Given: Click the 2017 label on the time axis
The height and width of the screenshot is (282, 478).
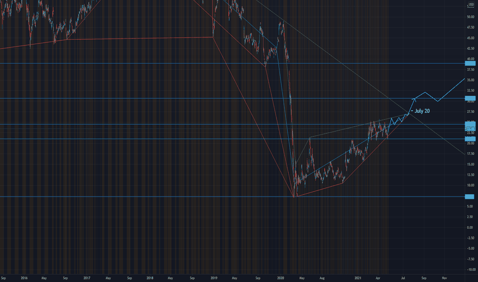Looking at the screenshot, I should pos(87,278).
